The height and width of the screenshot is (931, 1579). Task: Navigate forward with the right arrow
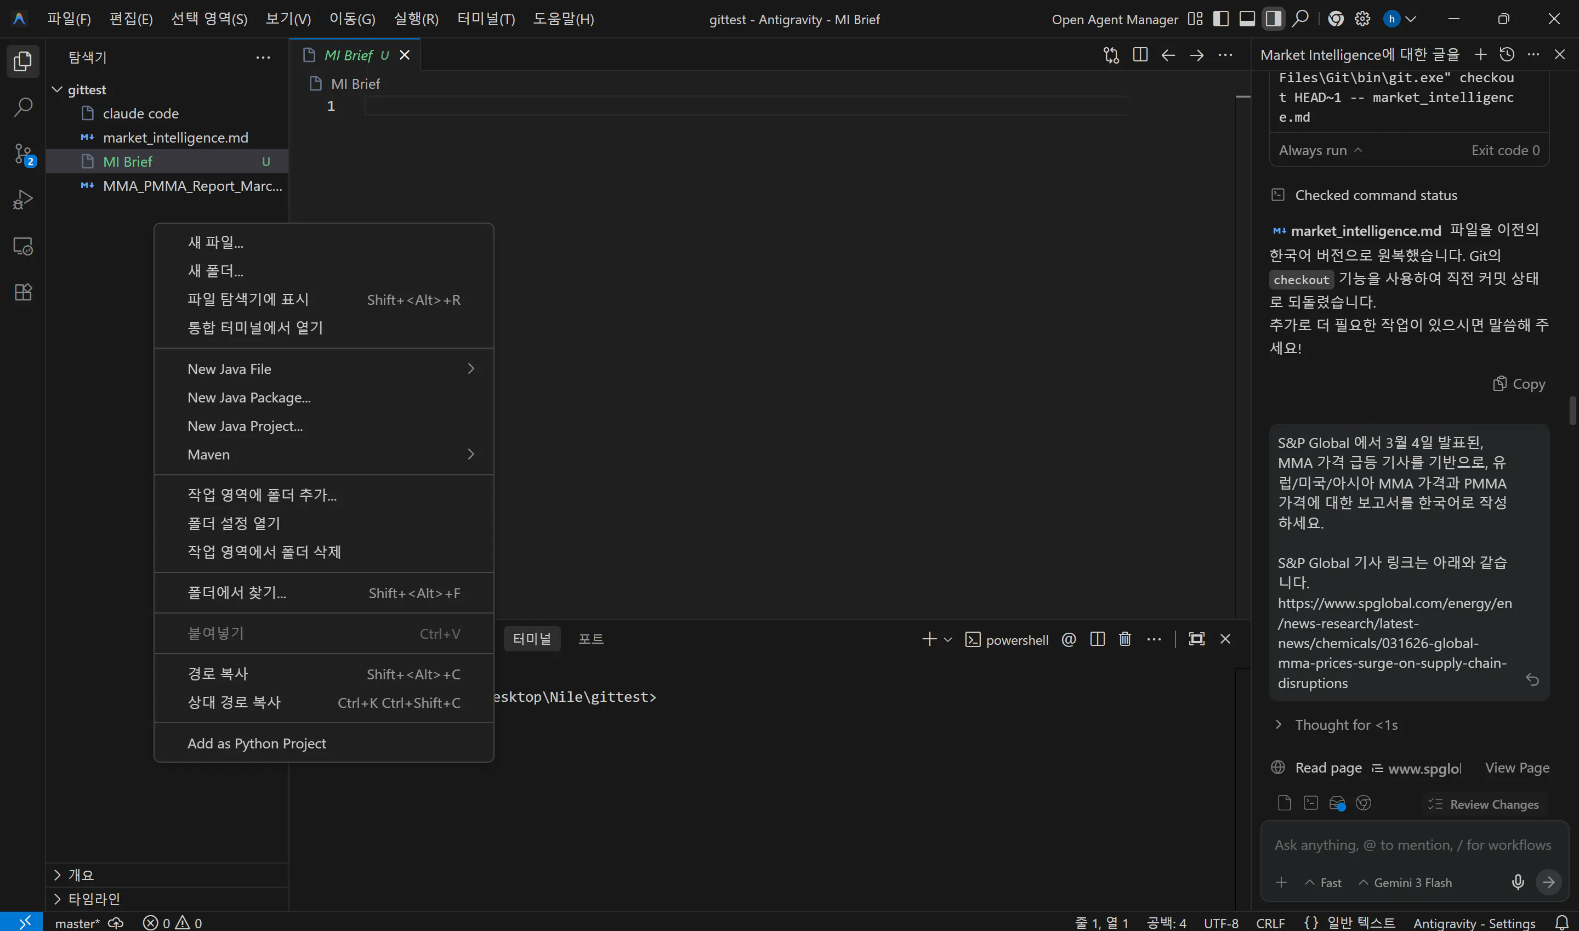[x=1197, y=55]
